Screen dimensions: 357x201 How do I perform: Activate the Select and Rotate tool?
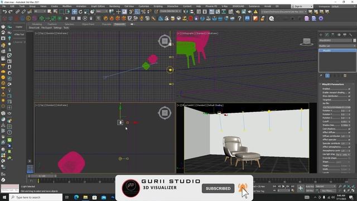coord(80,11)
